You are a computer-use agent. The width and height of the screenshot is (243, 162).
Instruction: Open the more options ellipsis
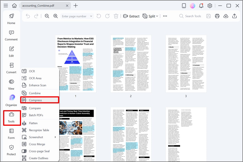click(x=165, y=16)
